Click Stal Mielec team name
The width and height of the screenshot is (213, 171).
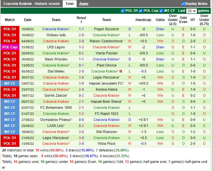(56, 71)
